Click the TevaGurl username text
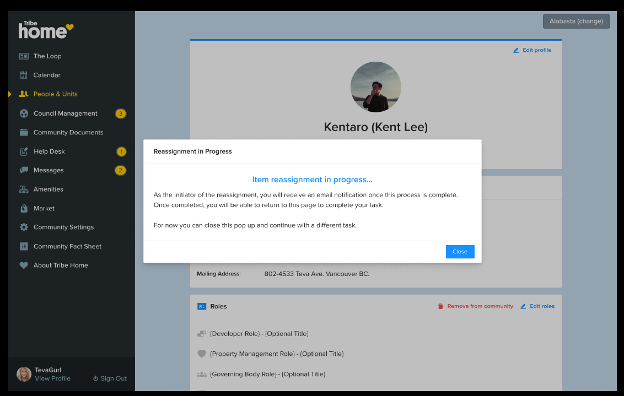The image size is (624, 396). tap(48, 370)
